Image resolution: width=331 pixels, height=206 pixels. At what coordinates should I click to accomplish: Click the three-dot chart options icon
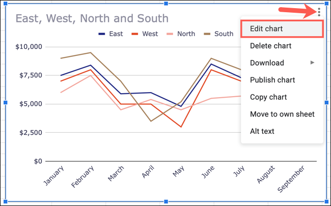(319, 11)
